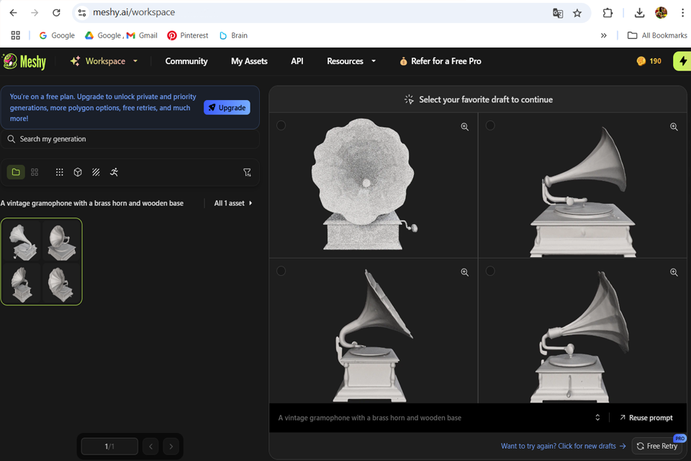The height and width of the screenshot is (461, 691).
Task: Zoom into the top-left gramophone draft
Action: pos(464,127)
